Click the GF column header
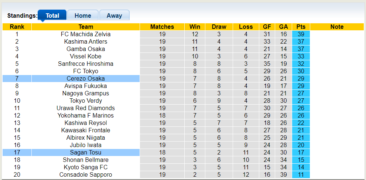 pyautogui.click(x=267, y=27)
